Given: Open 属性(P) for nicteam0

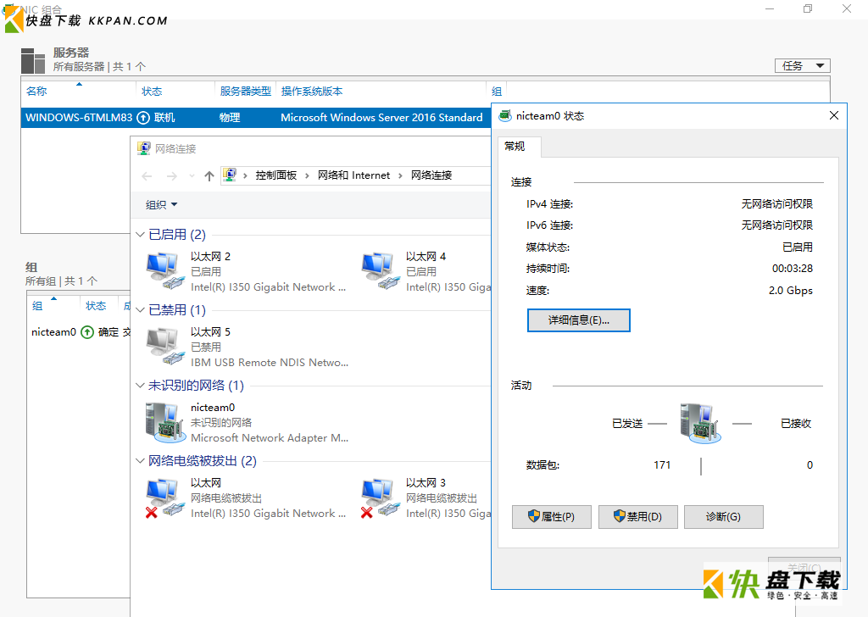Looking at the screenshot, I should pyautogui.click(x=551, y=516).
